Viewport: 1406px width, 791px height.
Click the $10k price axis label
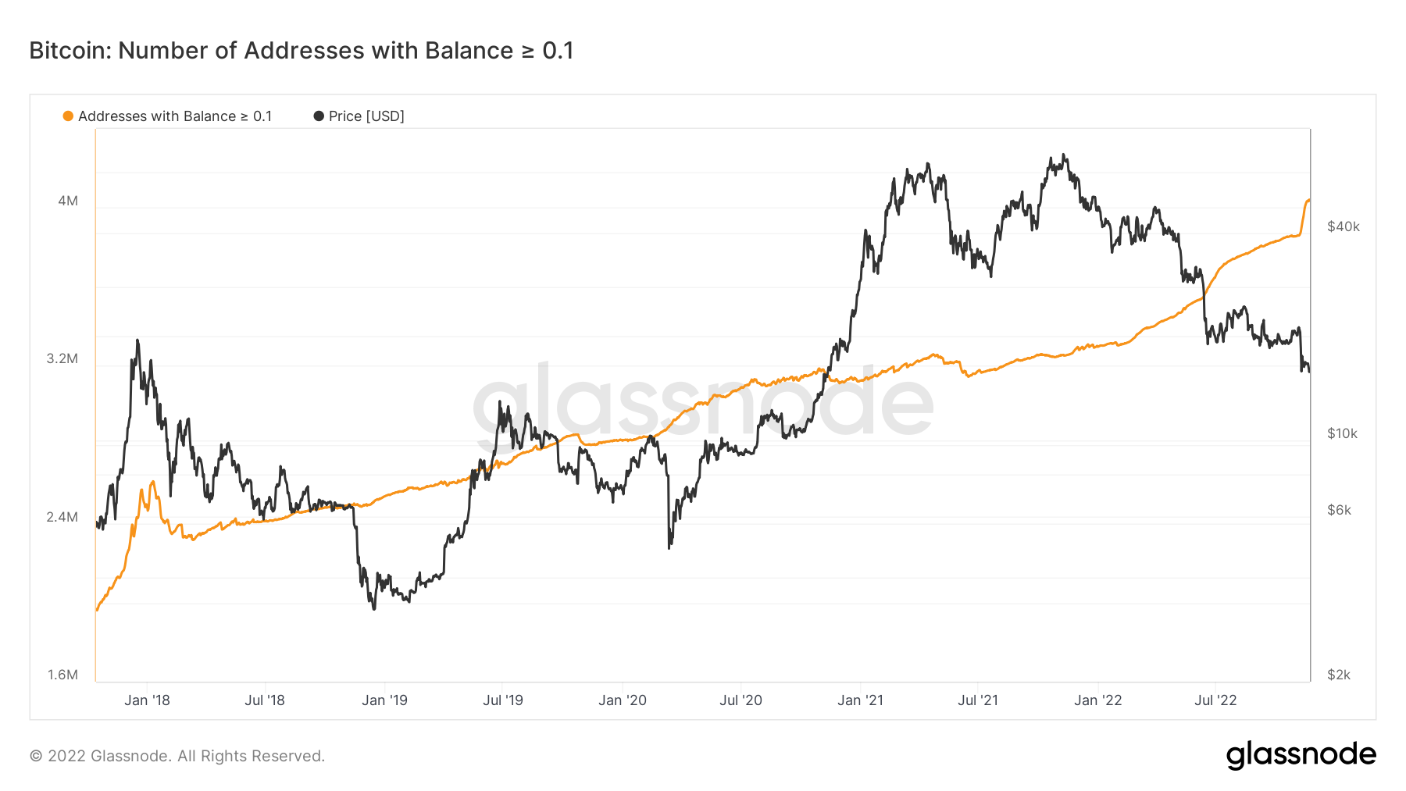(x=1343, y=434)
